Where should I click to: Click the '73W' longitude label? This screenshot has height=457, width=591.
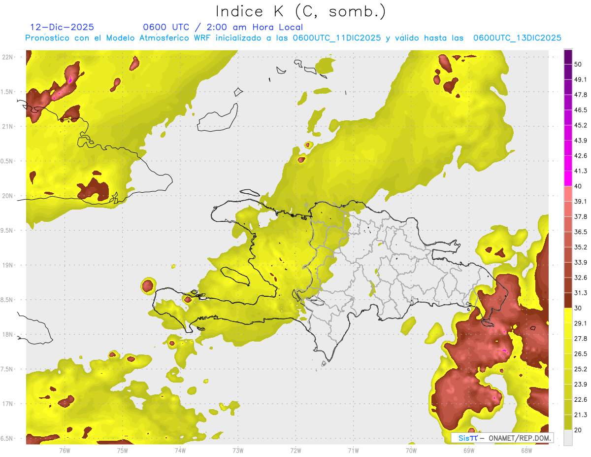click(x=238, y=450)
